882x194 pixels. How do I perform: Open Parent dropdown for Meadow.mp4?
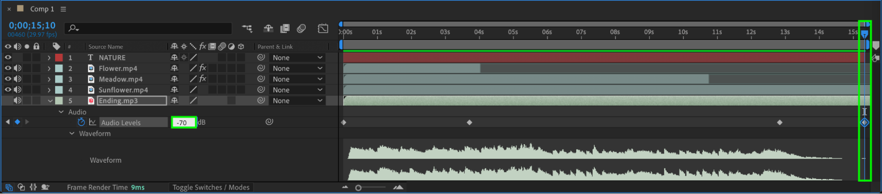click(x=297, y=79)
